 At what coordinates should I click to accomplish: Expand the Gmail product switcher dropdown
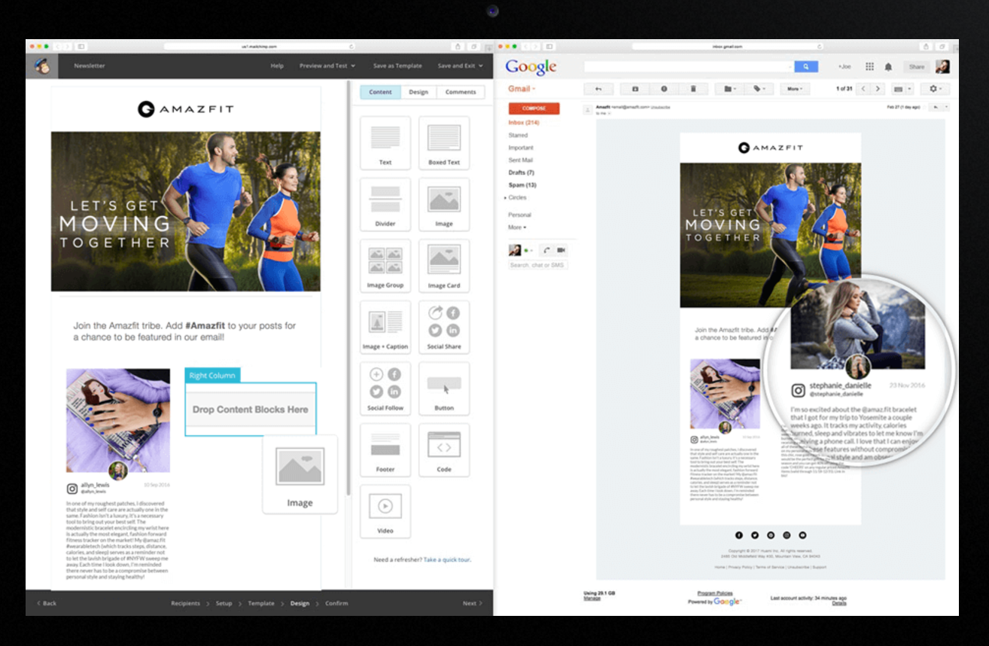click(521, 89)
